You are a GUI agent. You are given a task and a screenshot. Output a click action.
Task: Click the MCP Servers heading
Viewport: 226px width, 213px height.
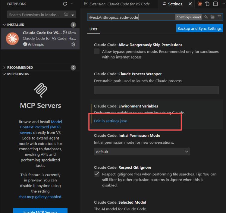tap(40, 105)
